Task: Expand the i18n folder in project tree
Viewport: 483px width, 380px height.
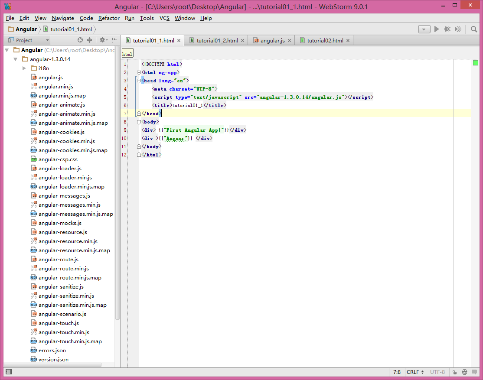Action: [24, 68]
